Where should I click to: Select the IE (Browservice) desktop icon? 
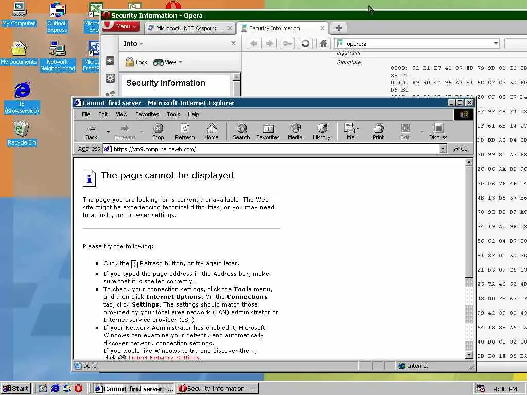coord(22,98)
